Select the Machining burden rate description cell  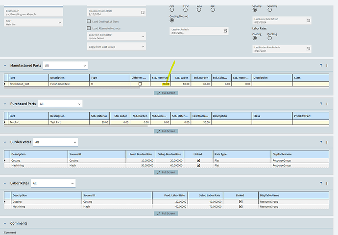point(39,165)
